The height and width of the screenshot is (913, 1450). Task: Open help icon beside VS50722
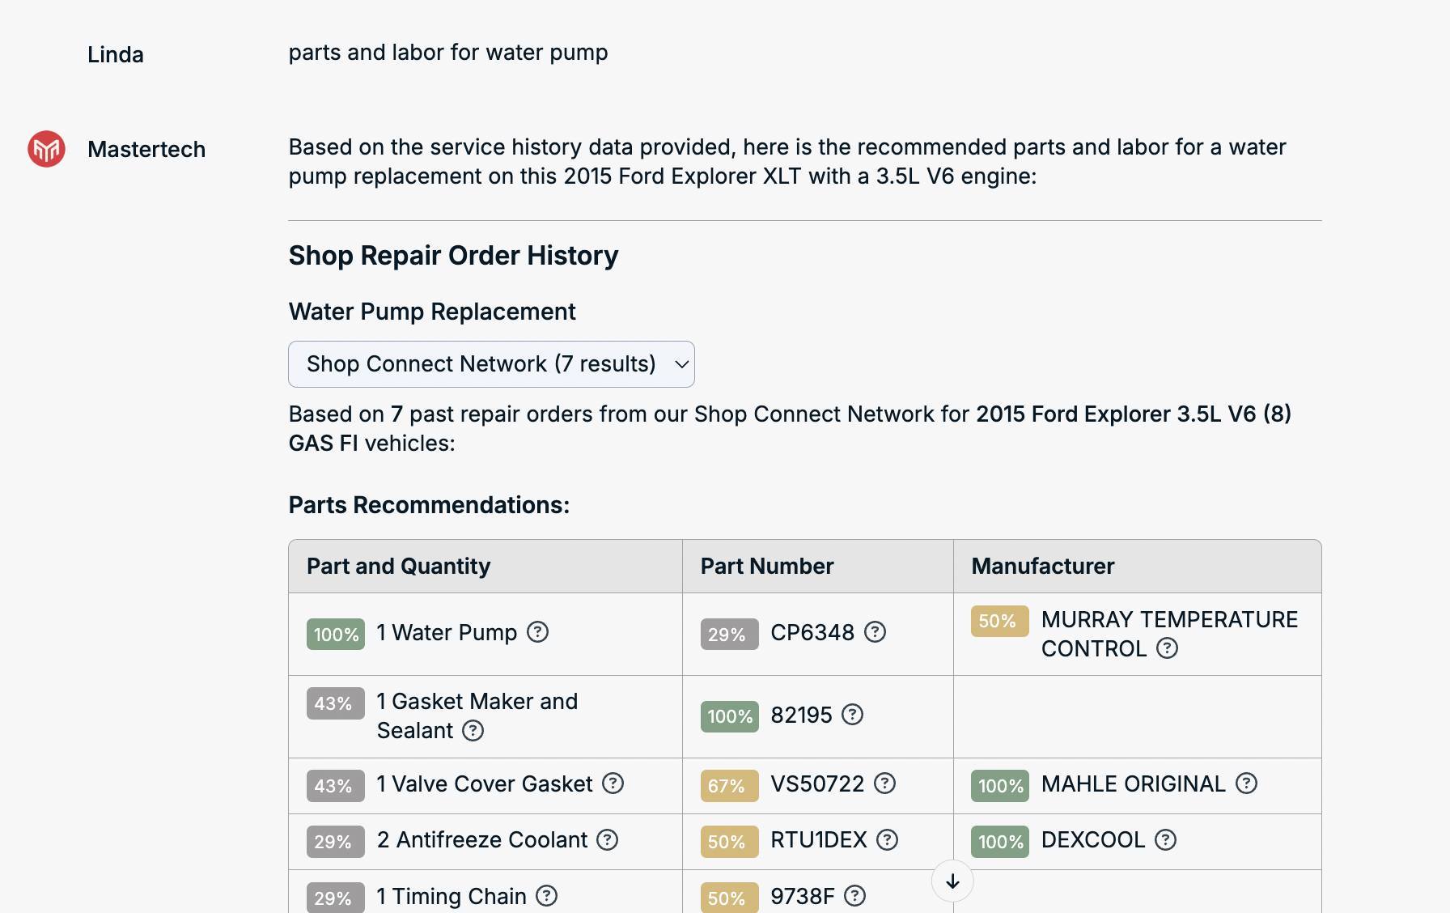[884, 783]
